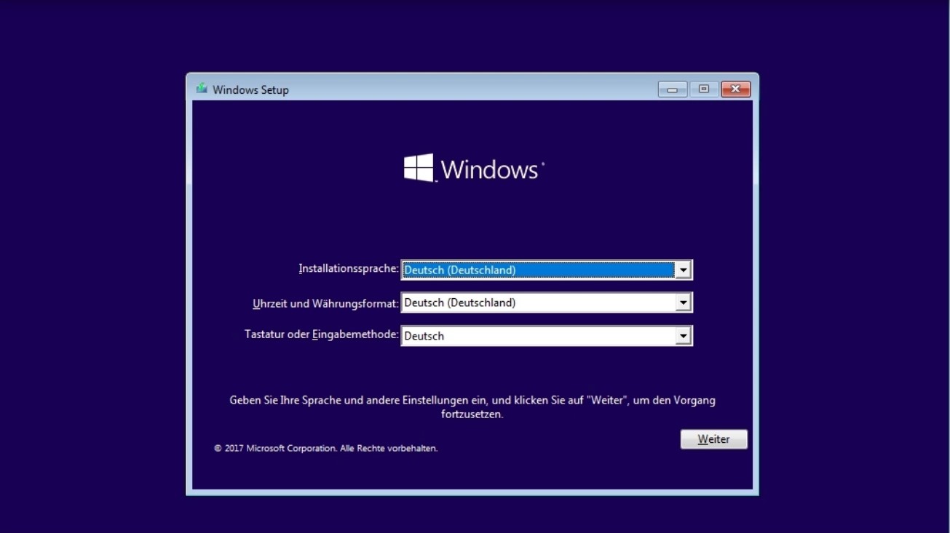Click the Windows Setup title bar icon
This screenshot has height=533, width=950.
202,89
